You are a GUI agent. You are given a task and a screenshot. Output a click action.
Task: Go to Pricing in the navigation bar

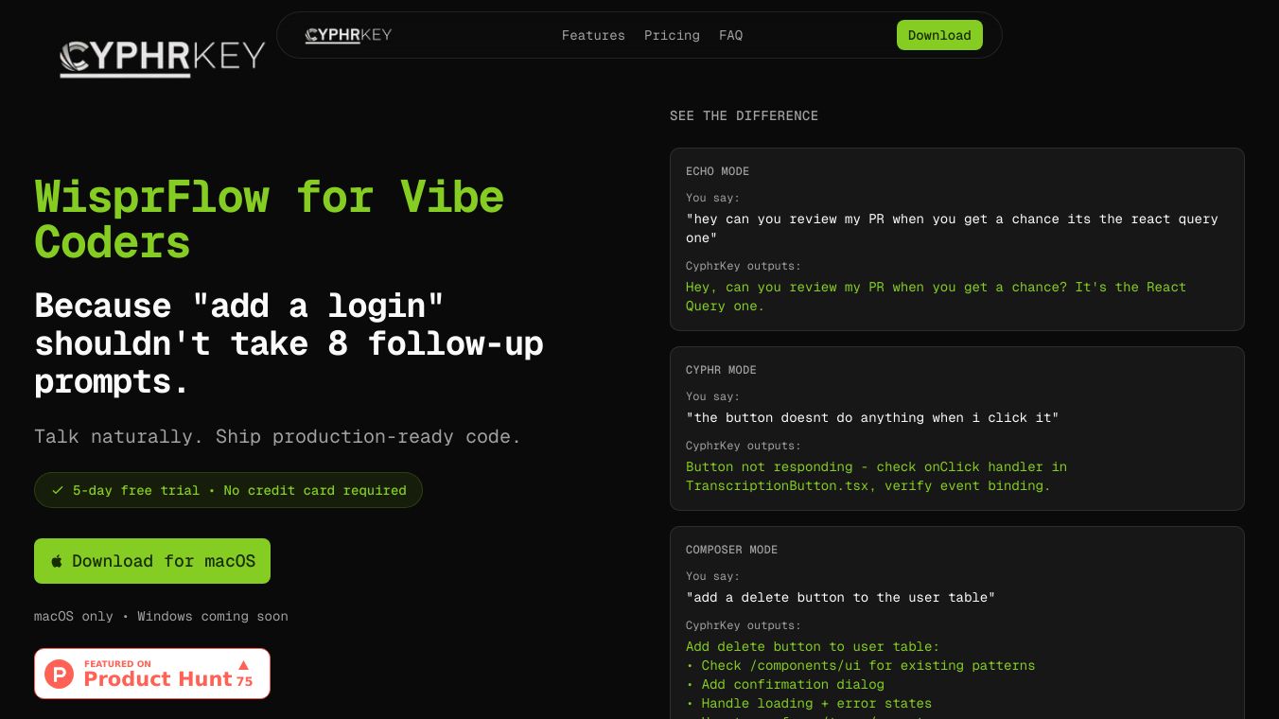[x=672, y=35]
